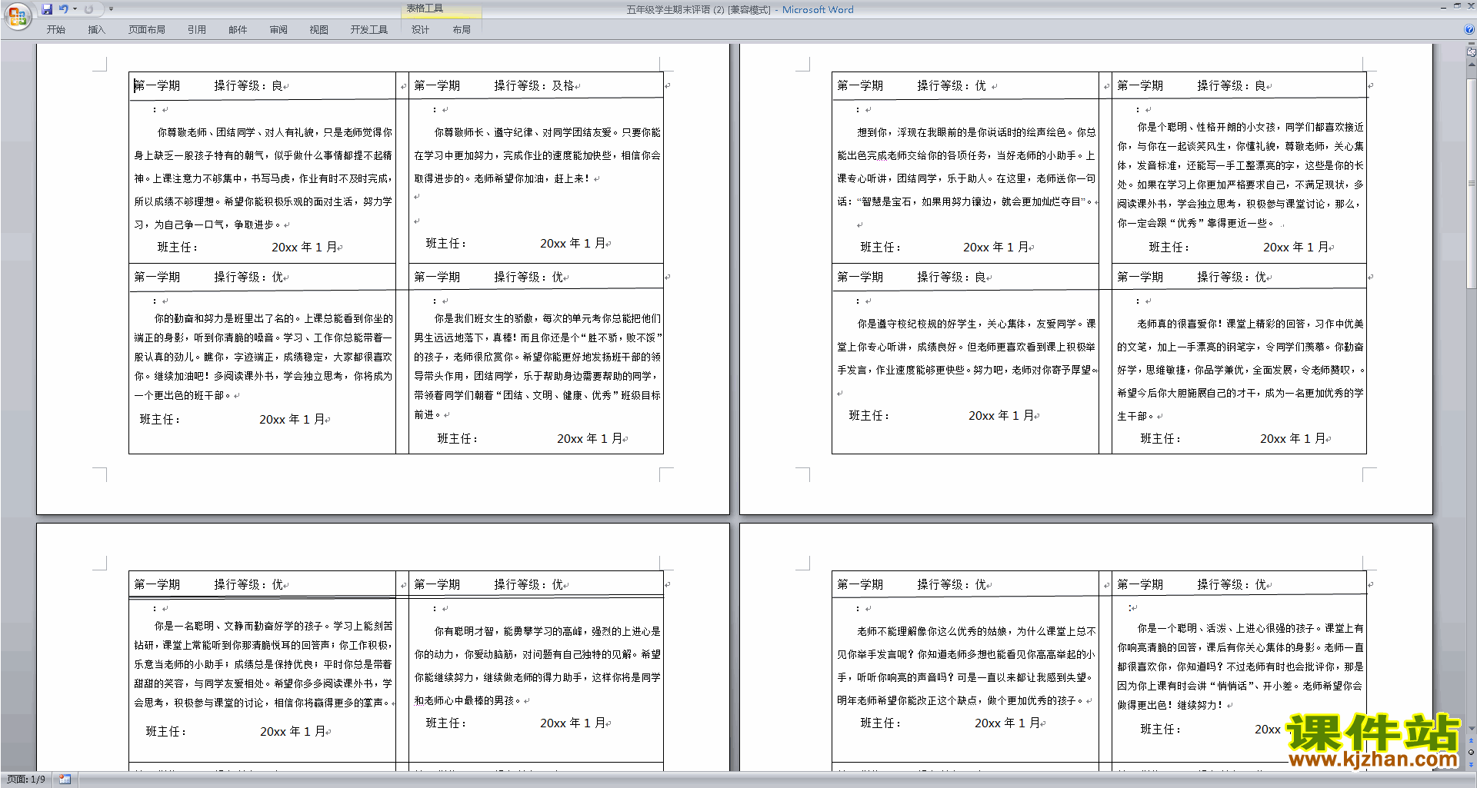The image size is (1477, 788).
Task: Open the 引用 ribbon tab
Action: (197, 30)
